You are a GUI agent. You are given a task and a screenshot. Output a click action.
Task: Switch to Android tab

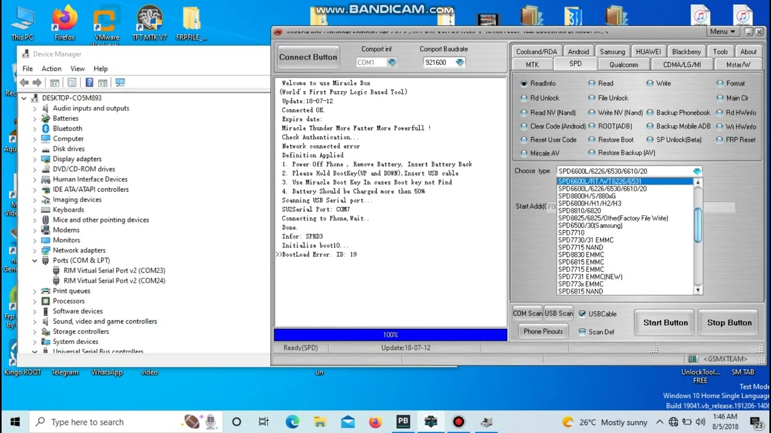click(x=578, y=52)
